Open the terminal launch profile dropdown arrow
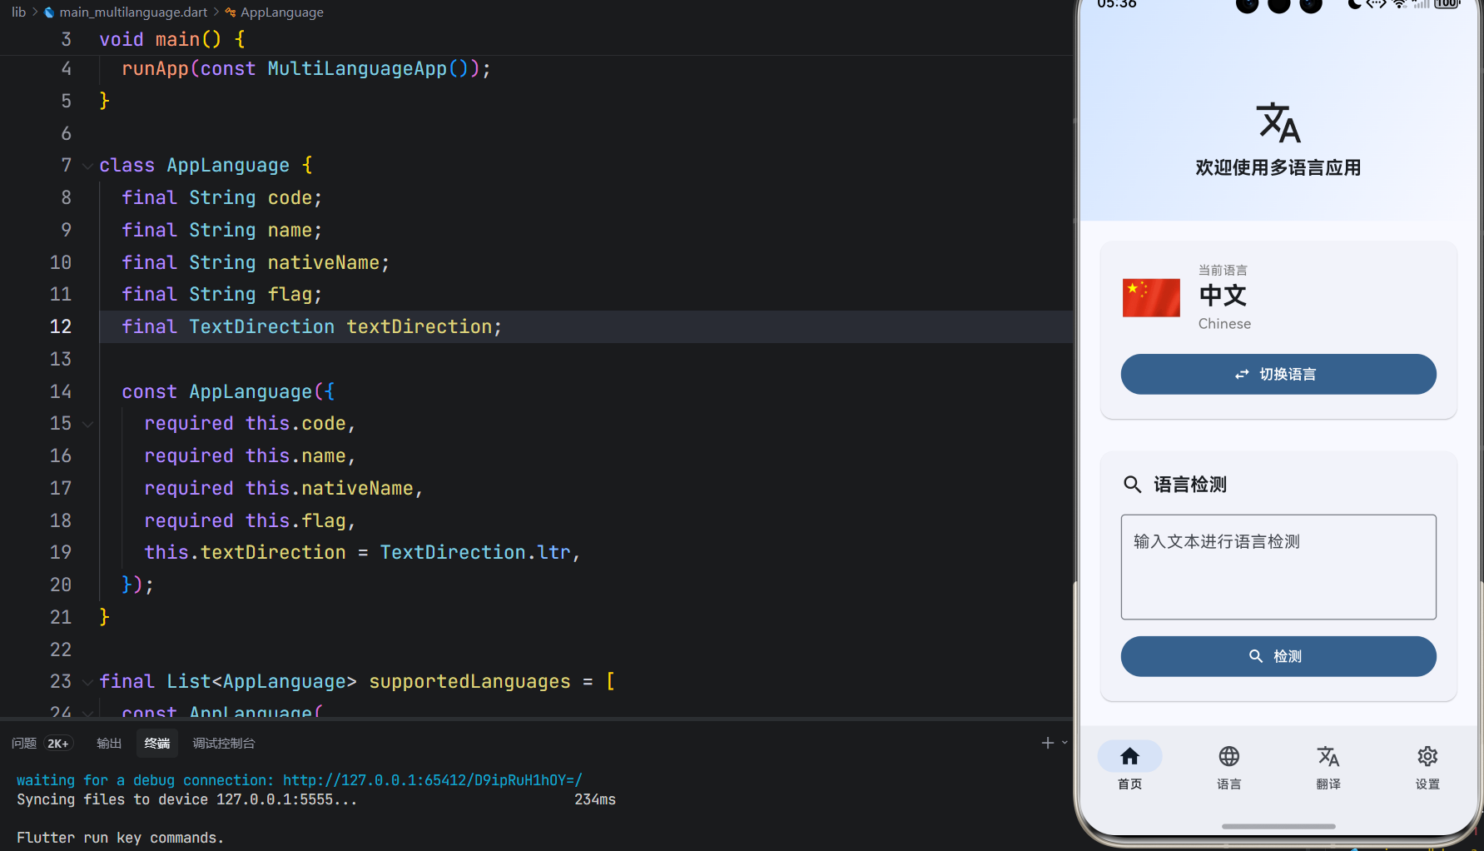This screenshot has width=1484, height=851. [1065, 743]
